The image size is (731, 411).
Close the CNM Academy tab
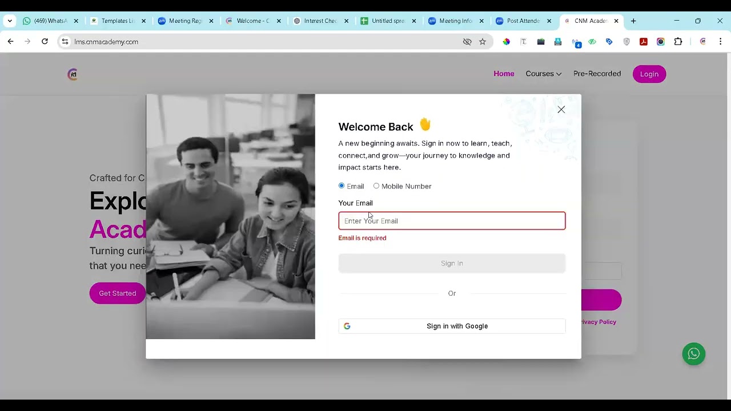[x=616, y=21]
